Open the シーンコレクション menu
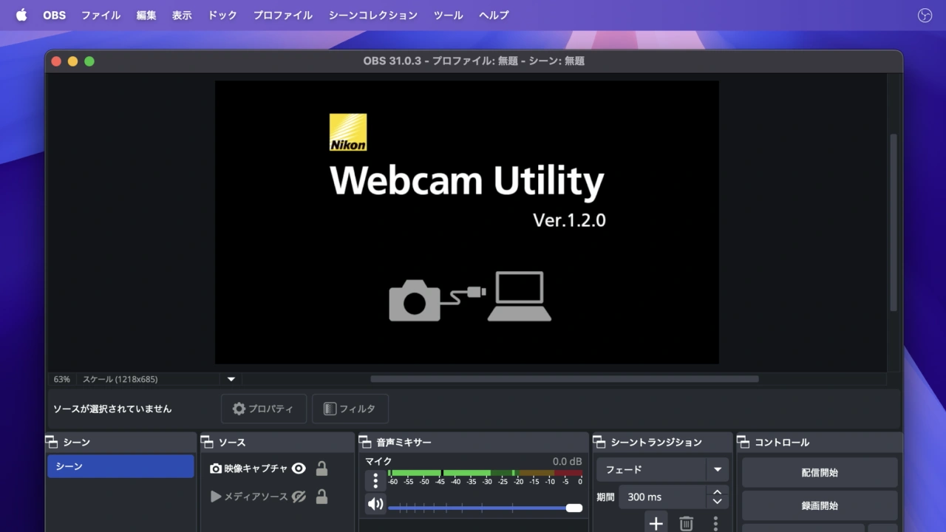Screen dimensions: 946x532 [x=372, y=15]
